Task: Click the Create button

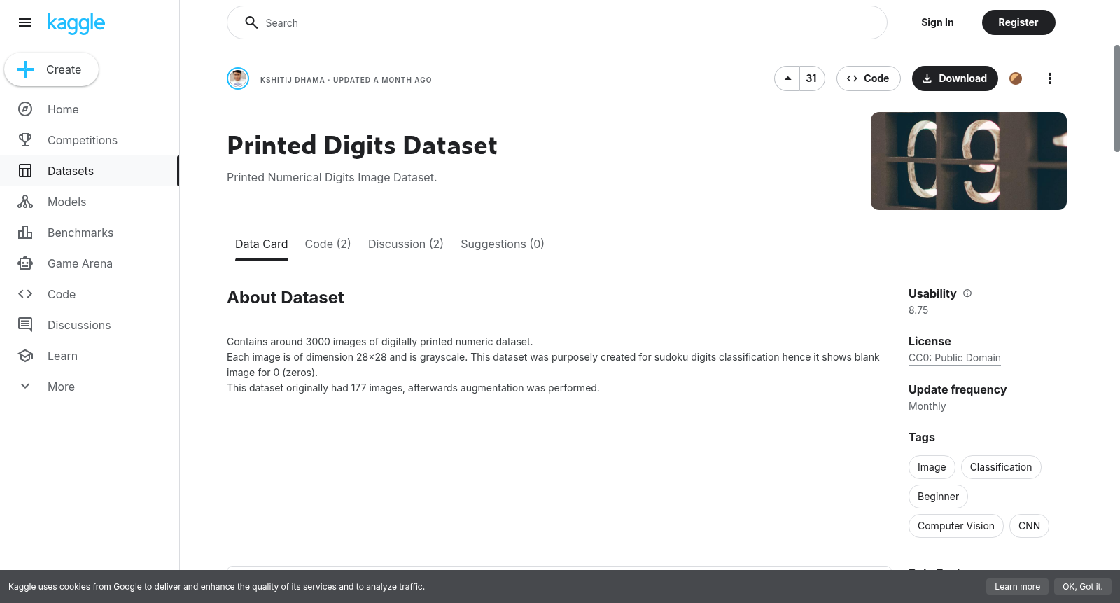Action: [x=52, y=69]
